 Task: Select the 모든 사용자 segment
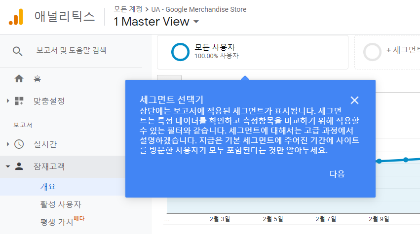pos(253,52)
